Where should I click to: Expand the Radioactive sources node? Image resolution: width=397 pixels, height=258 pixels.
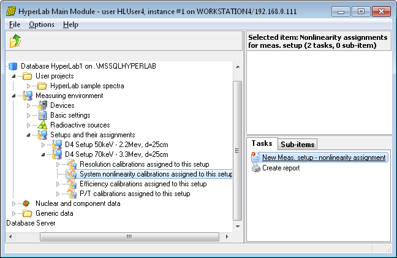28,125
